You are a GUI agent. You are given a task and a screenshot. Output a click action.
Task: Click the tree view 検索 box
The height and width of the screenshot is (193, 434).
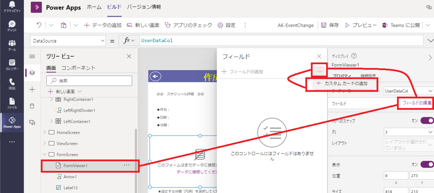[89, 81]
